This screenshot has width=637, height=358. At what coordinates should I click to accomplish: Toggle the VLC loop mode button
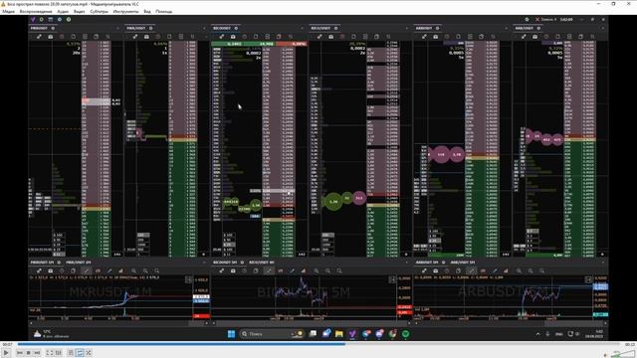point(80,353)
